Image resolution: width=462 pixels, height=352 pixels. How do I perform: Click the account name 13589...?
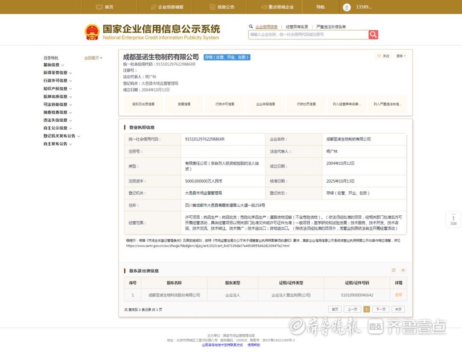pyautogui.click(x=364, y=7)
